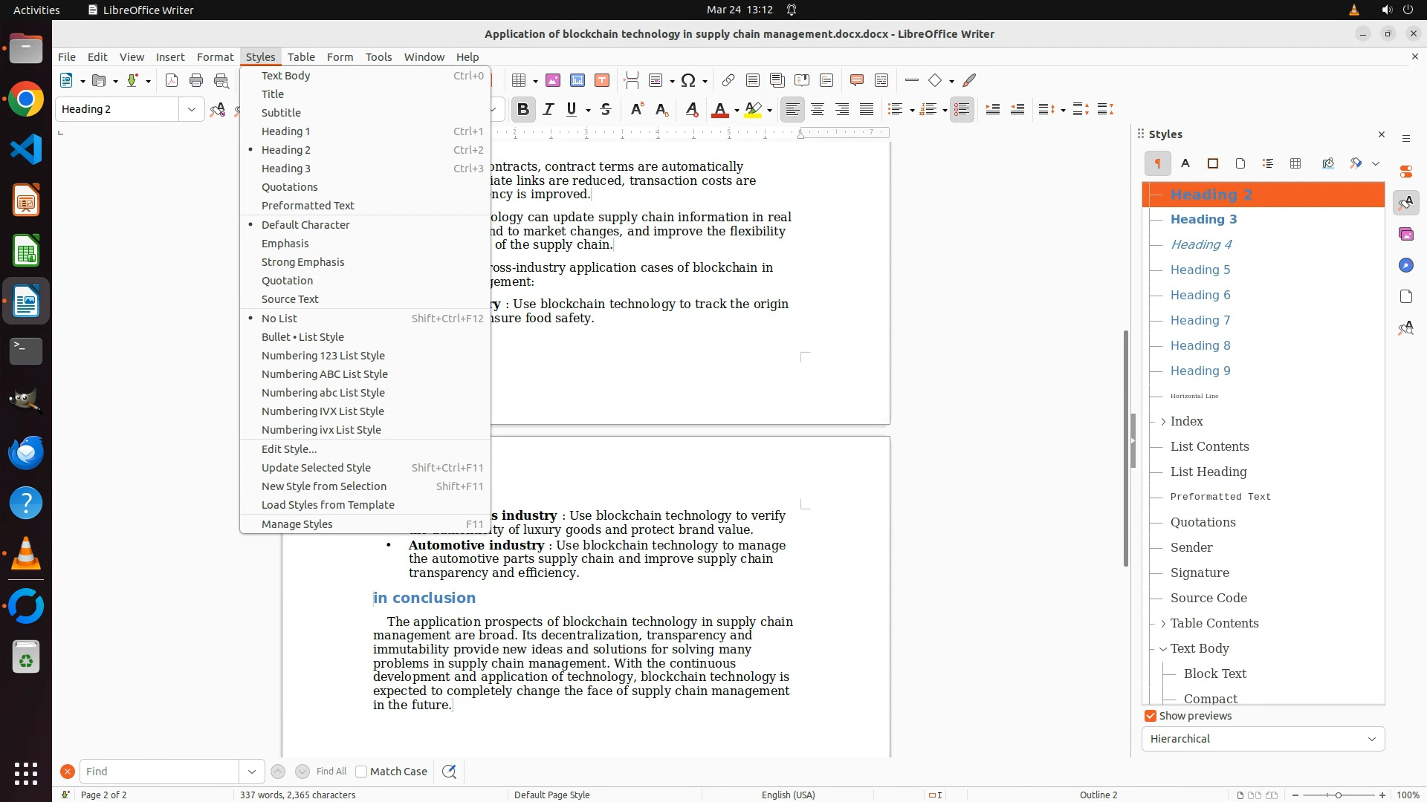This screenshot has height=802, width=1427.
Task: Open paragraph style dropdown arrow
Action: coord(192,109)
